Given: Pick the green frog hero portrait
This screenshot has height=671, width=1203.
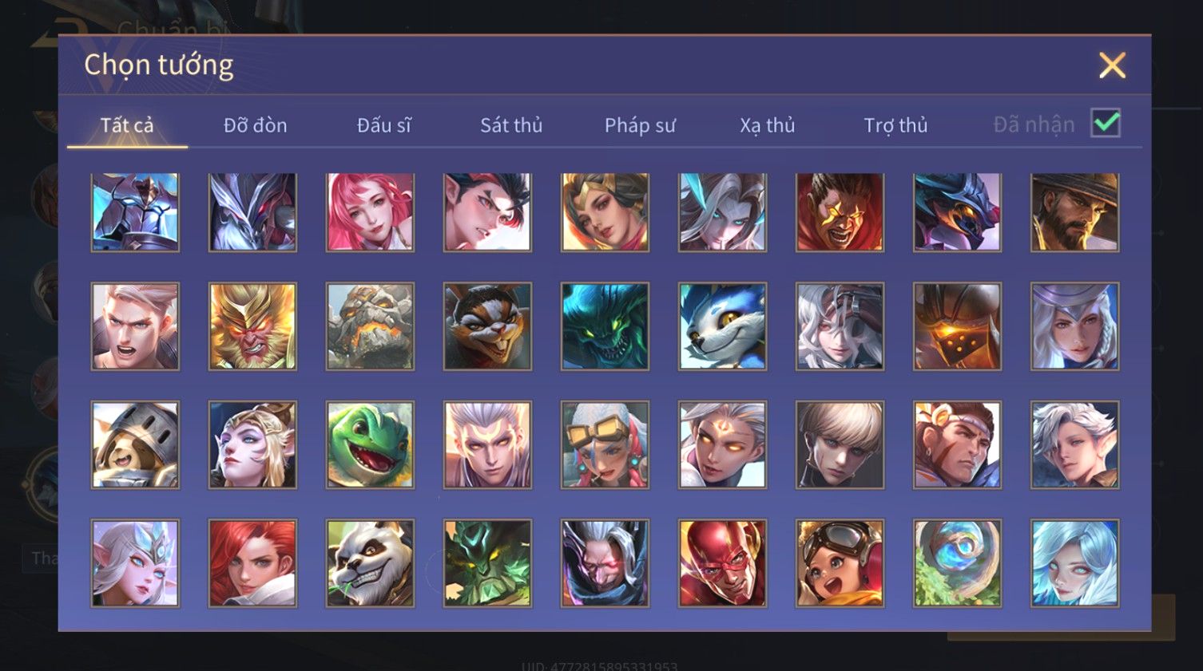Looking at the screenshot, I should click(x=370, y=444).
